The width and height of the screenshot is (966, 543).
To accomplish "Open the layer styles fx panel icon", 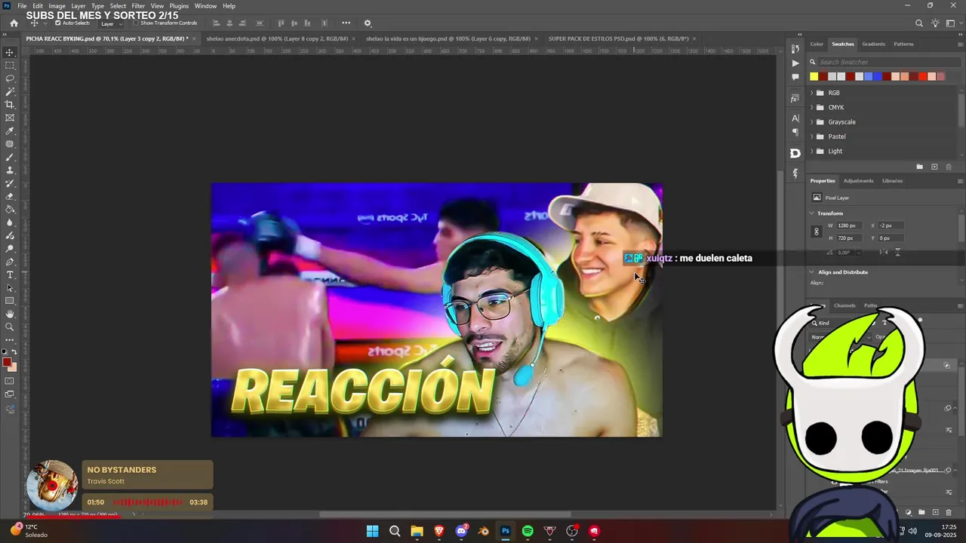I will (x=795, y=98).
